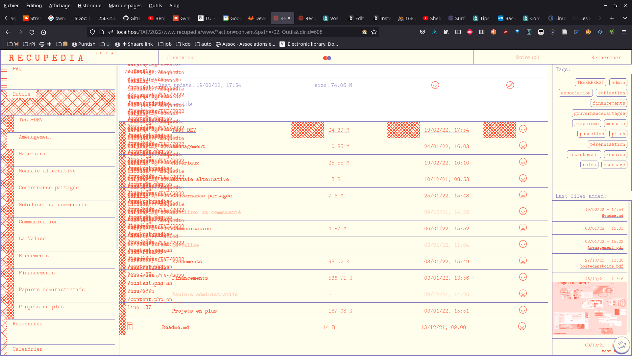Toggle the 'gouvernancepartagée' tag filter
632x356 pixels.
[599, 114]
